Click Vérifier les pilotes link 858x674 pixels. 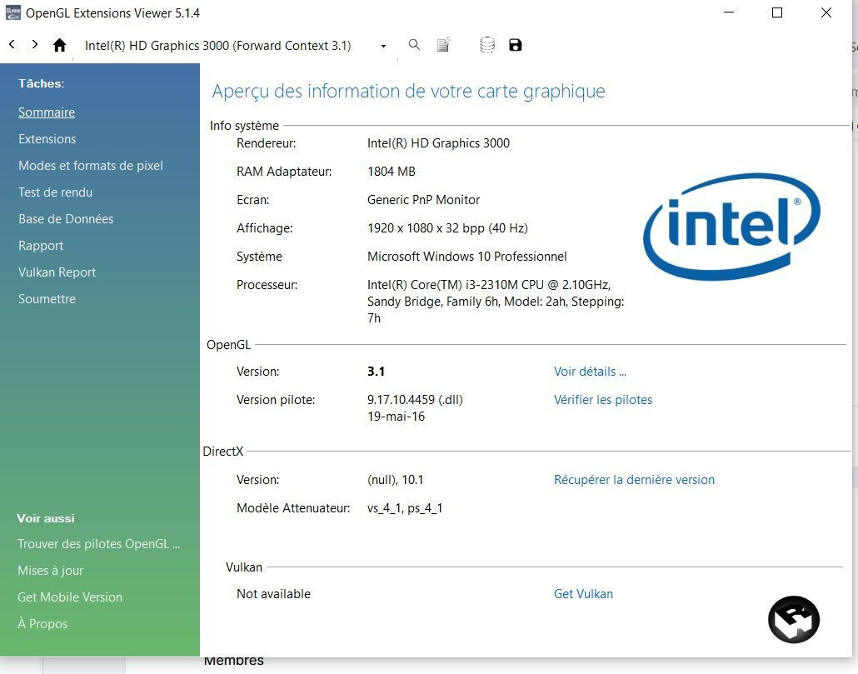click(603, 400)
